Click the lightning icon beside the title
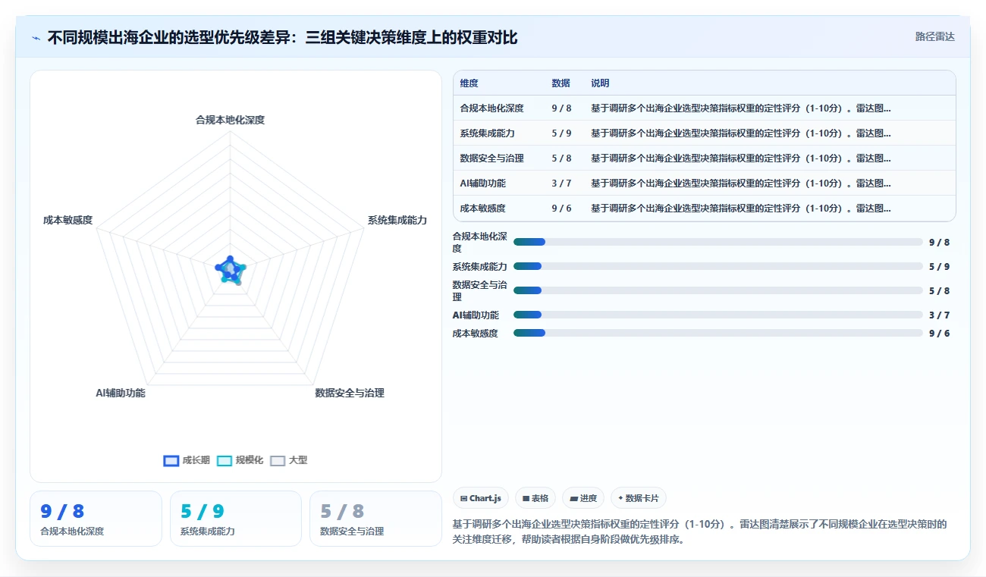This screenshot has height=577, width=986. (36, 38)
